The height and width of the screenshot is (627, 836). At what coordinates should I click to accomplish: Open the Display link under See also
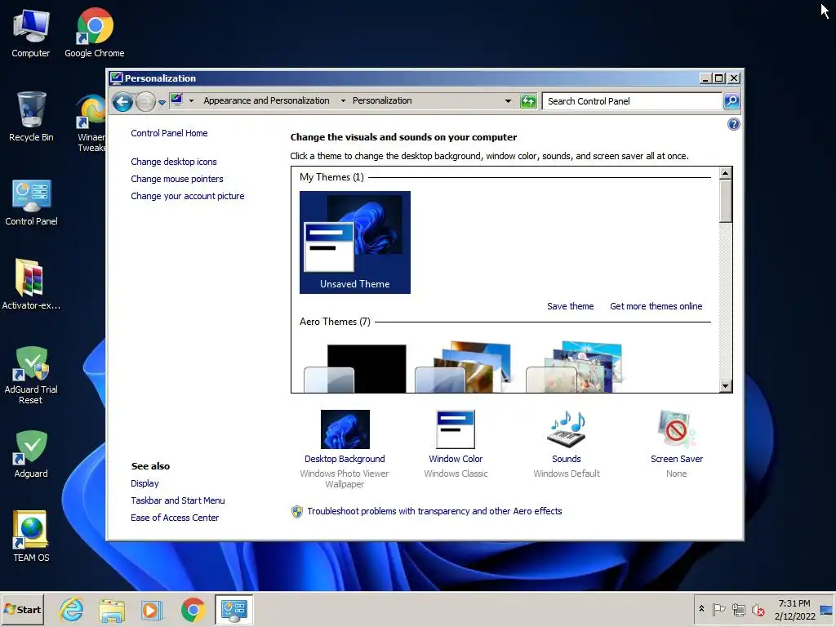pyautogui.click(x=145, y=483)
